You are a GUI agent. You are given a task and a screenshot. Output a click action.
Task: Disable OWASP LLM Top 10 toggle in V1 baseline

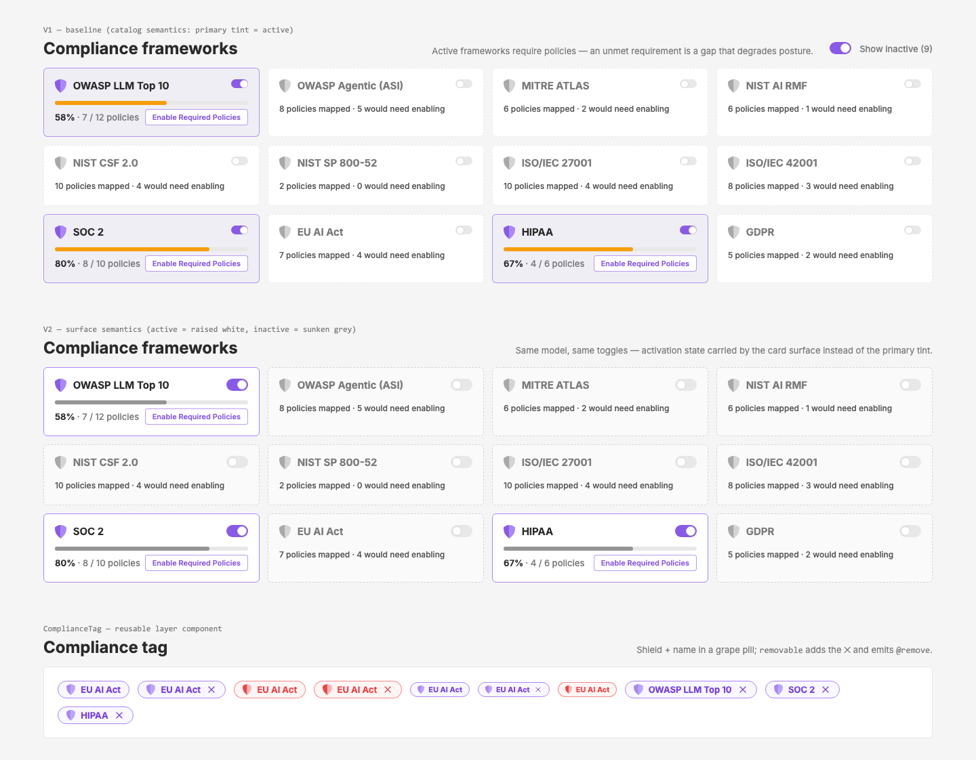240,84
